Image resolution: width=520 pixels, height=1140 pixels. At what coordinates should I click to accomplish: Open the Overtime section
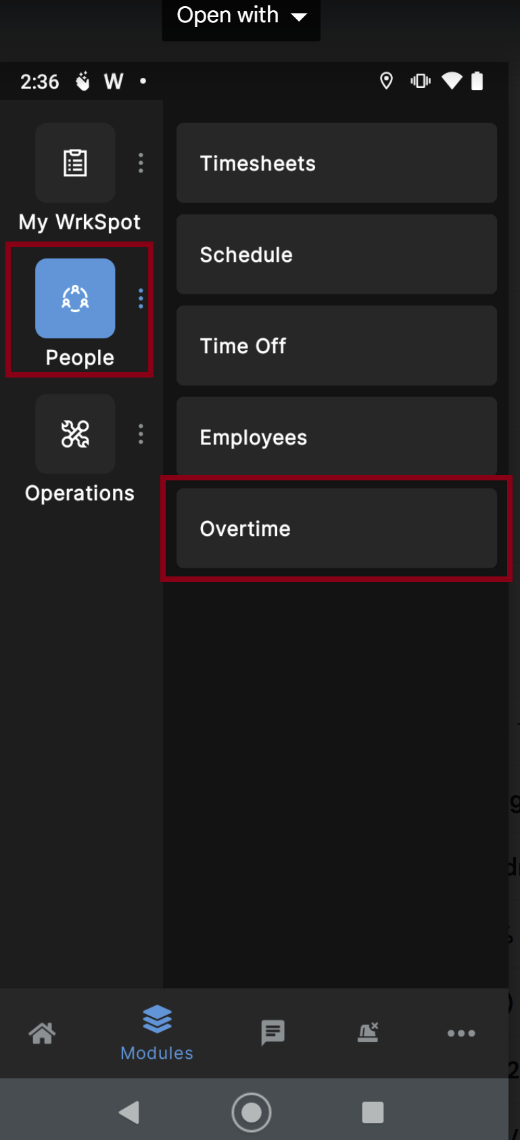[336, 528]
